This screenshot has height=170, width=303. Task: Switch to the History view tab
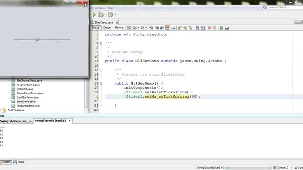119,28
